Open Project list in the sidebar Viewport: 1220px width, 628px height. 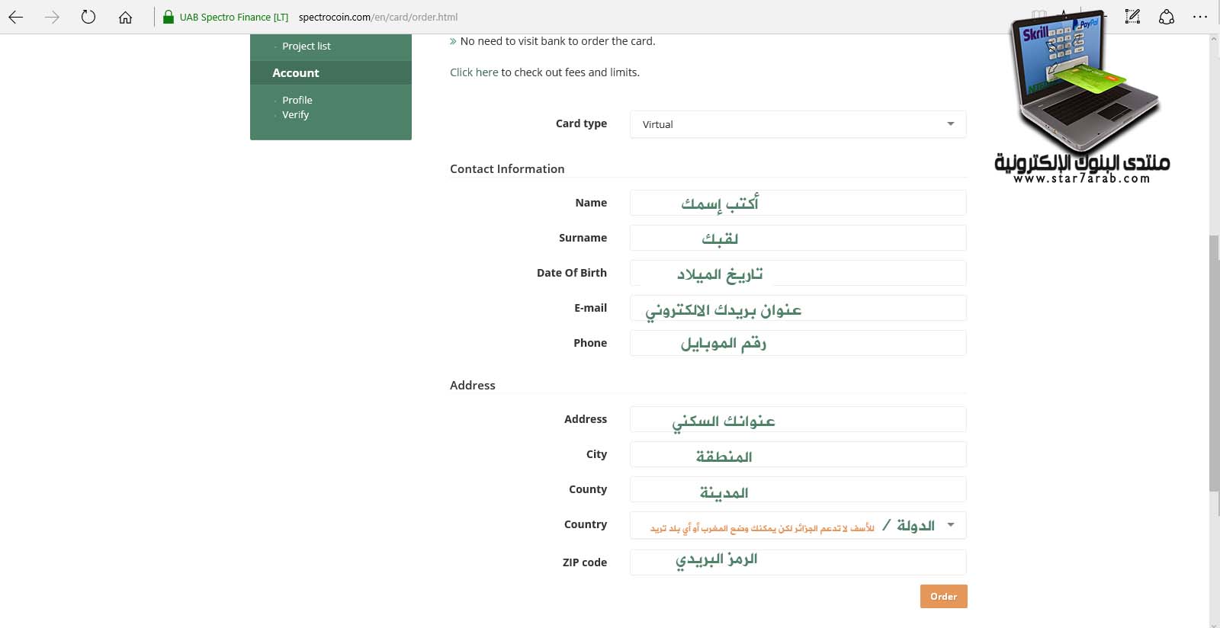(307, 46)
